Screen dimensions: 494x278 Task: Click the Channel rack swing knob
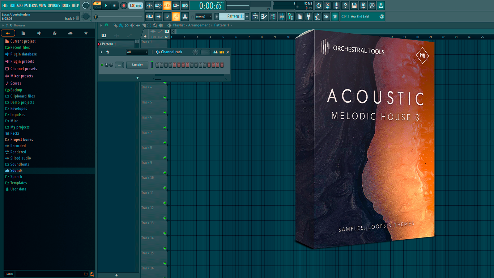196,52
